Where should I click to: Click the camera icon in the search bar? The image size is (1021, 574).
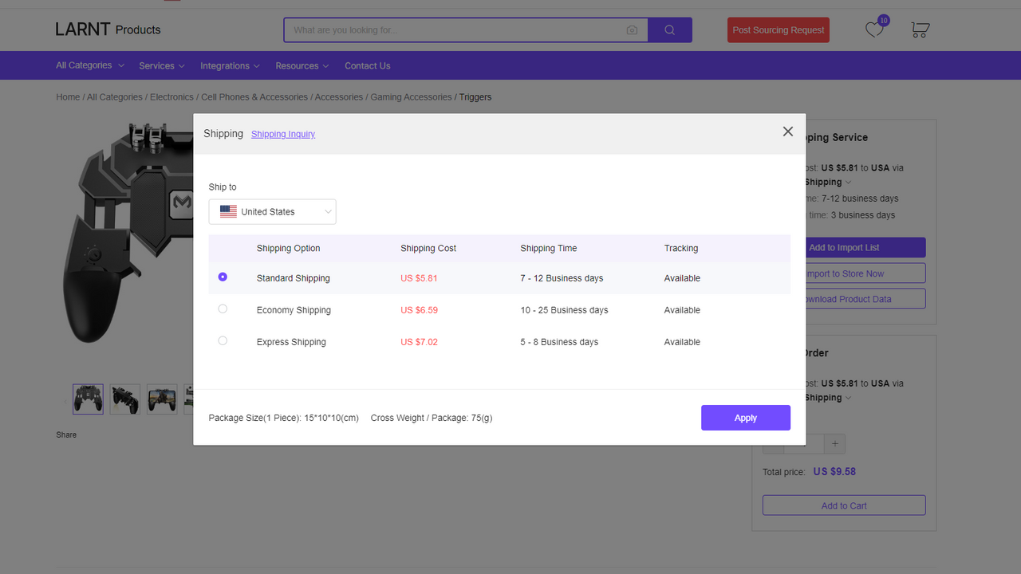632,29
